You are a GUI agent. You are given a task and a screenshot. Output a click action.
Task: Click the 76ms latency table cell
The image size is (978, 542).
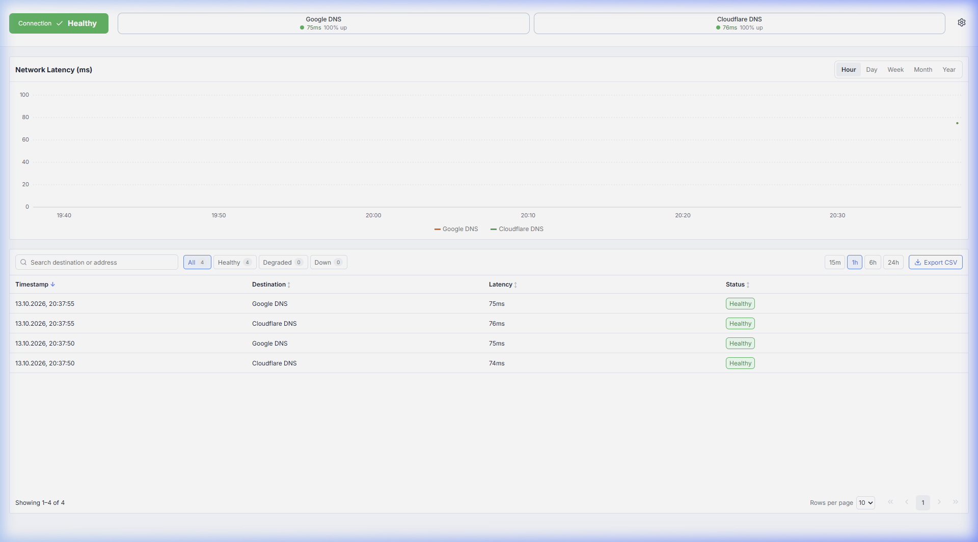pos(497,324)
